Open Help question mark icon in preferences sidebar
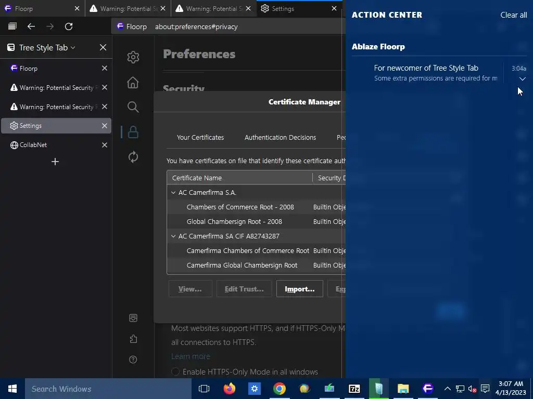The height and width of the screenshot is (399, 533). (x=133, y=360)
